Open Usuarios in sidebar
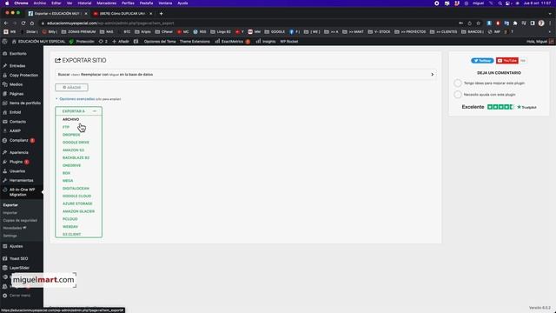Screen dimensions: 556x313 (x=17, y=171)
